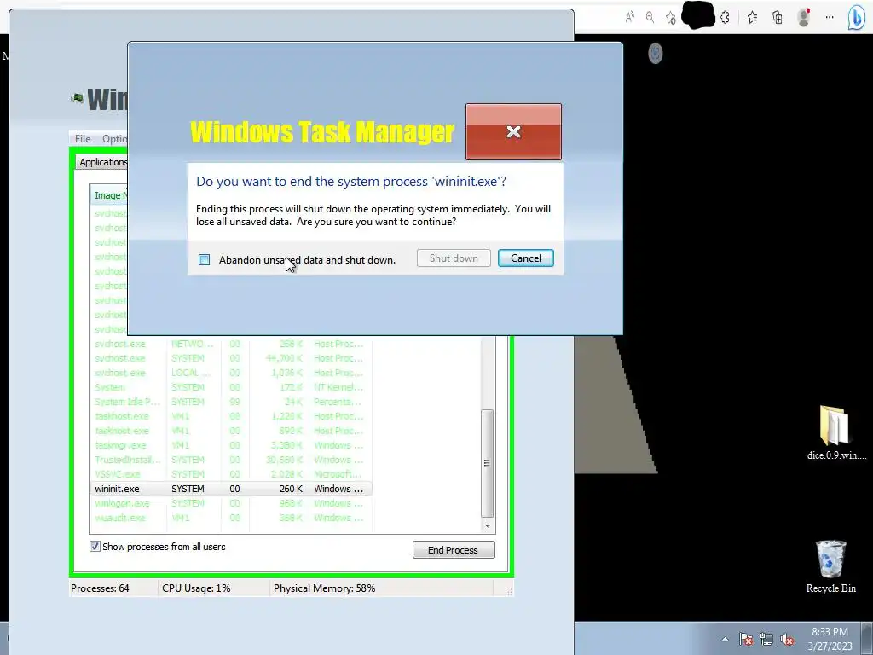
Task: Open the Options menu in Task Manager
Action: pyautogui.click(x=114, y=139)
